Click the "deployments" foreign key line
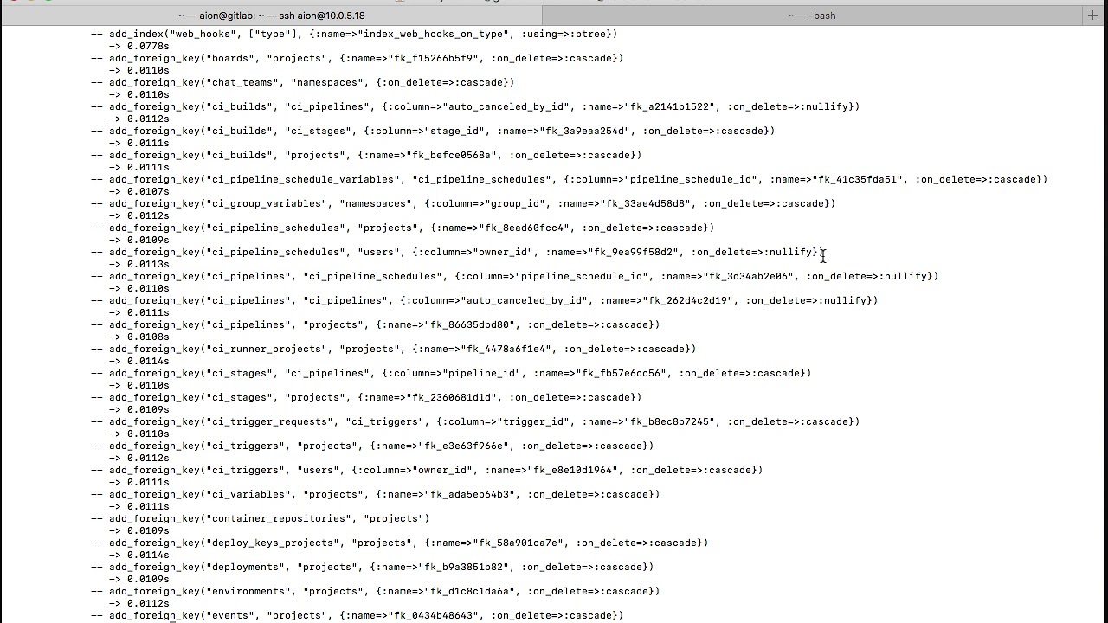 pyautogui.click(x=372, y=567)
